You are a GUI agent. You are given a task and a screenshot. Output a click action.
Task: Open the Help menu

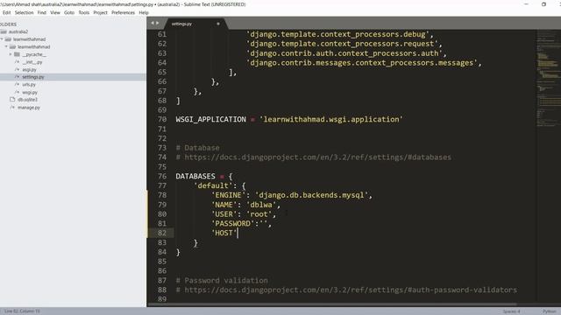(144, 12)
